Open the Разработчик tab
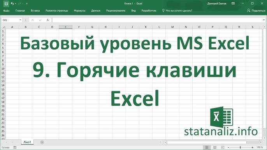Viewport: 267px width, 150px height. tap(149, 10)
